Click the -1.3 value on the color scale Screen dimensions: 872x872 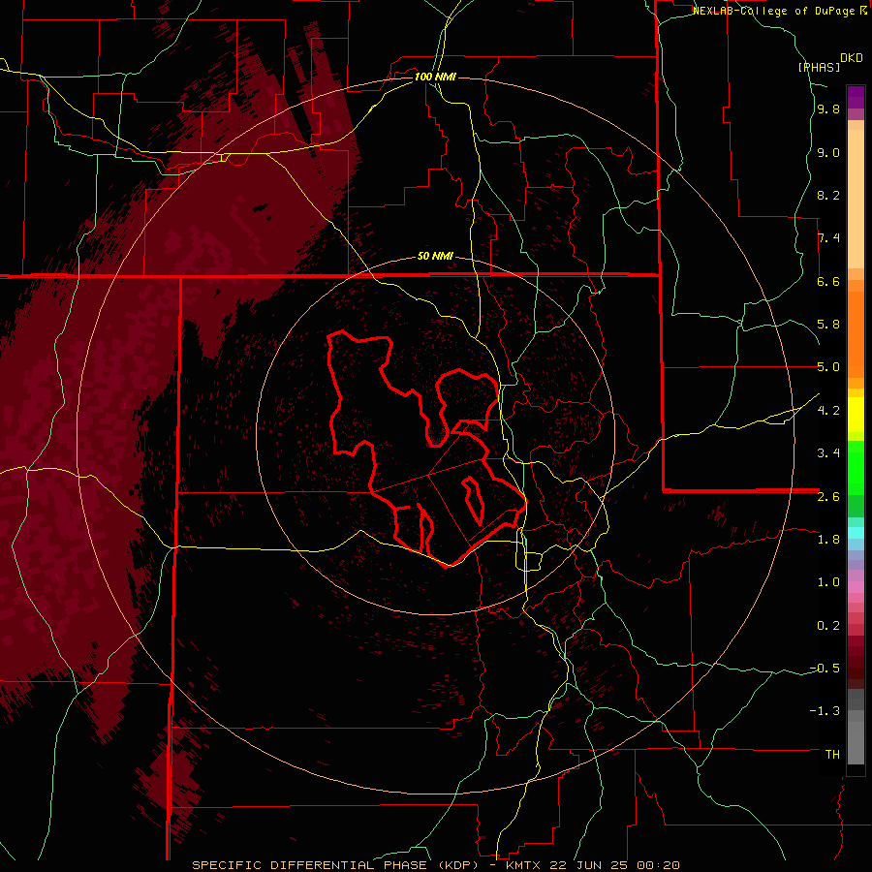pos(825,711)
